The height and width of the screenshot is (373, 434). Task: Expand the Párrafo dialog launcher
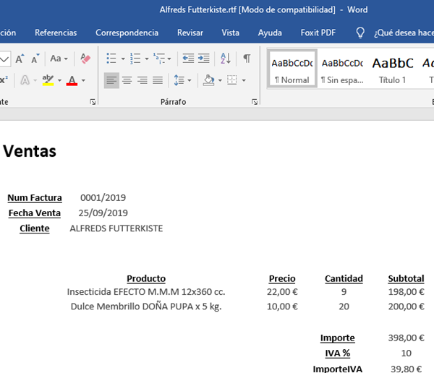click(254, 103)
